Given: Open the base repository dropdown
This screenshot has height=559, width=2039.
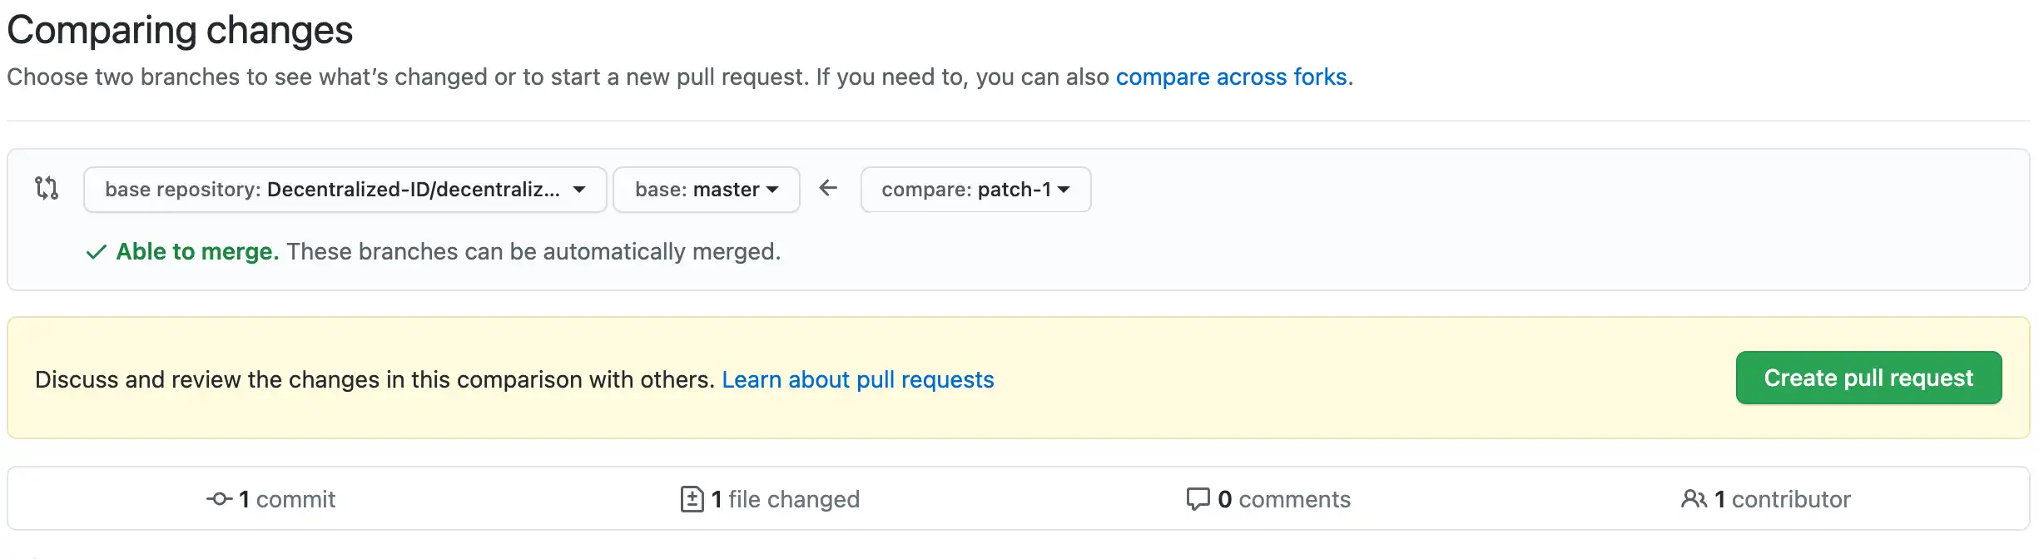Looking at the screenshot, I should 345,190.
